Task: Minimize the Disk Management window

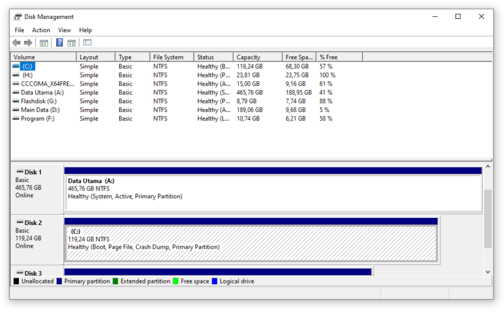Action: (x=435, y=16)
